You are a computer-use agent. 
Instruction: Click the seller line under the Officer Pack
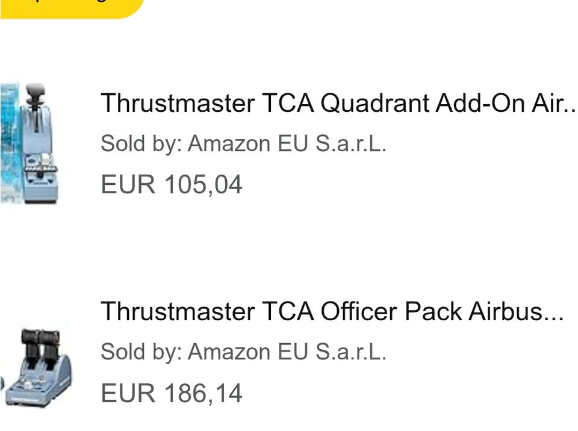pos(243,352)
